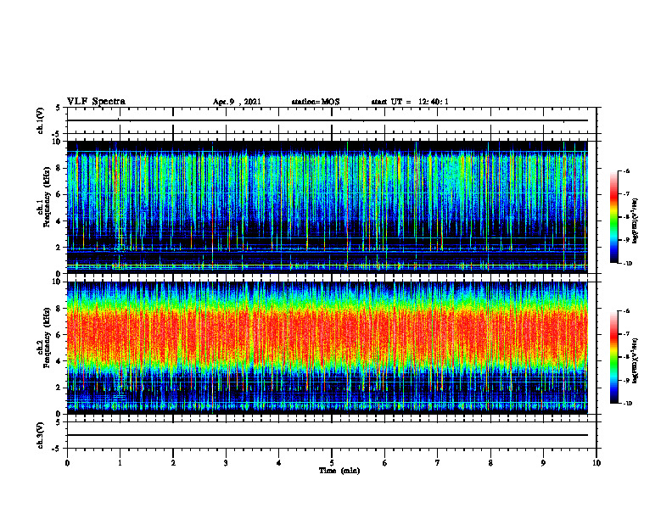Screen dimensions: 672x519
Task: Click the "5" minute tick label on time axis
Action: (x=332, y=463)
